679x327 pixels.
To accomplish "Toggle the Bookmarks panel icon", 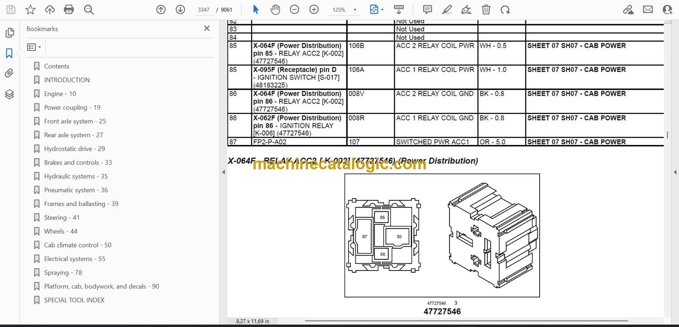I will click(10, 53).
